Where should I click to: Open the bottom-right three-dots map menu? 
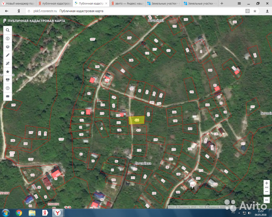(267, 200)
